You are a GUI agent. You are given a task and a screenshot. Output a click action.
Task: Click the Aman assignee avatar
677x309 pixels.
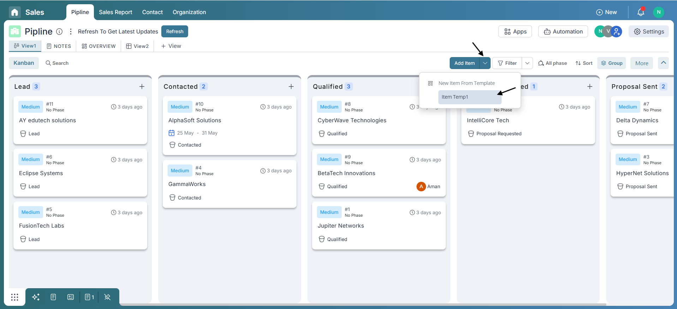421,186
